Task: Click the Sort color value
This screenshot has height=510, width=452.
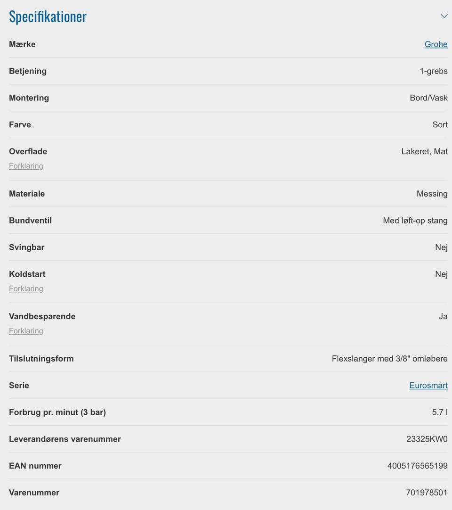Action: tap(440, 124)
